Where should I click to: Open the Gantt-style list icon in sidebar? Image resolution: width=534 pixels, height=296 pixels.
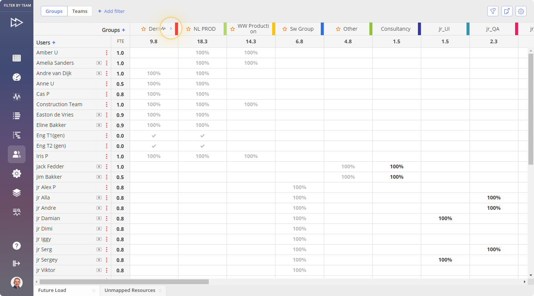(x=17, y=135)
